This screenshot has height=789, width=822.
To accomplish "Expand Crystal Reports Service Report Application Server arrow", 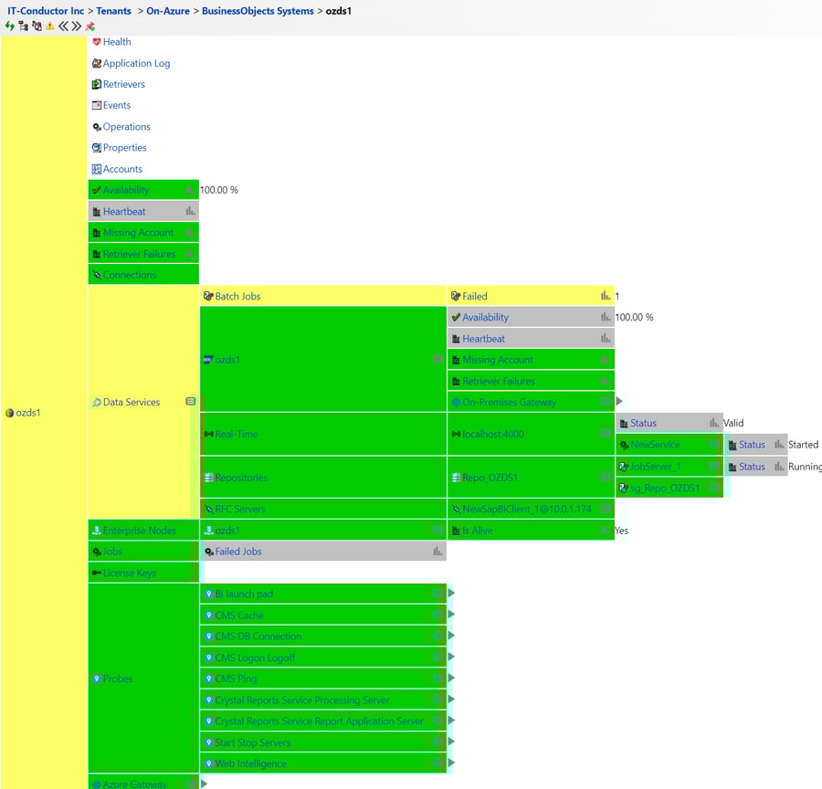I will click(x=451, y=721).
